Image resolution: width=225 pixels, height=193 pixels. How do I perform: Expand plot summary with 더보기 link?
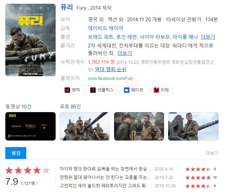pyautogui.click(x=125, y=53)
